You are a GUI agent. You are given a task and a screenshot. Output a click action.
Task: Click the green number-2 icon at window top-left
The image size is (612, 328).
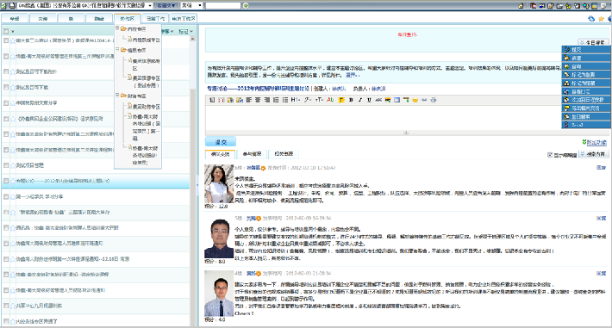(x=3, y=5)
